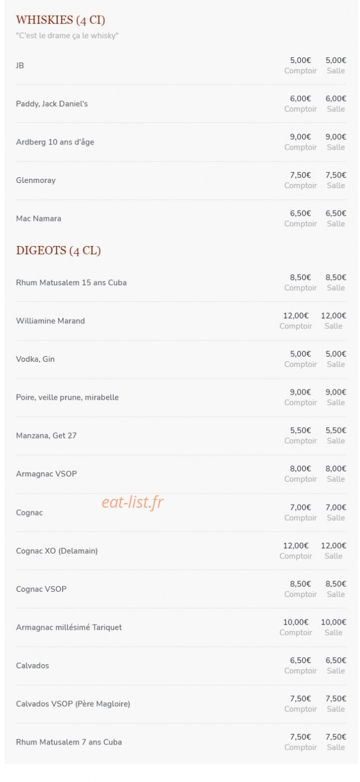Click the Vodka, Gin entry

[x=35, y=359]
